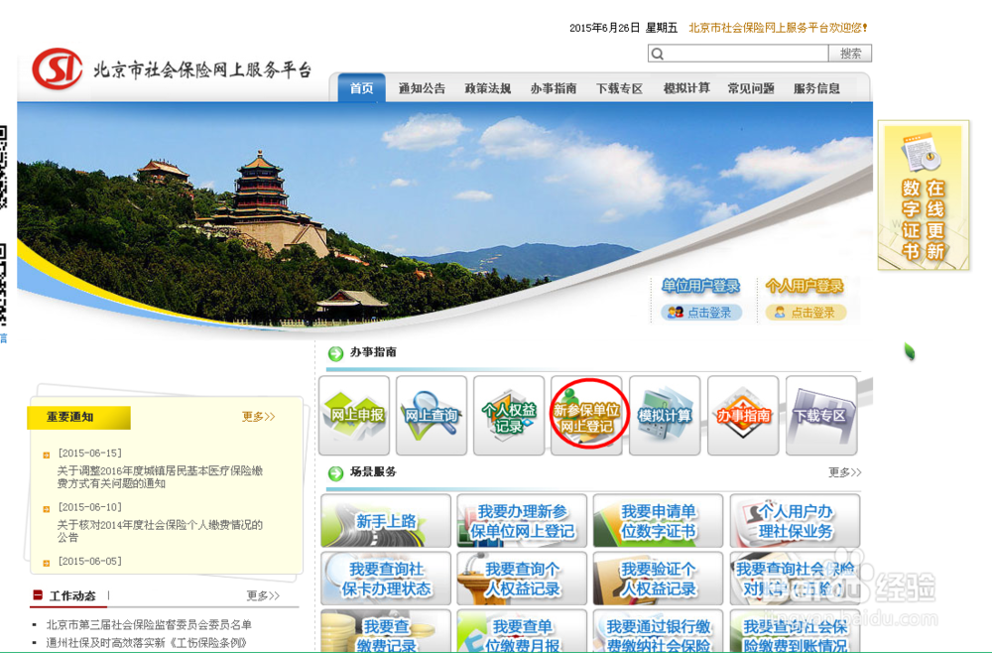Click the green leaf icon
Screen dimensions: 992x653
tap(910, 352)
